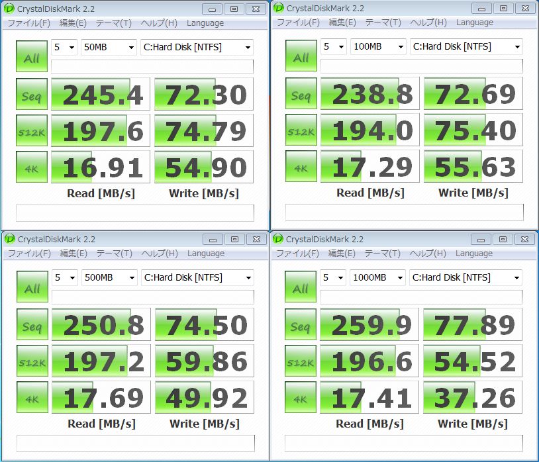Start 4K test in the 1000MB window
539x462 pixels.
coord(301,397)
